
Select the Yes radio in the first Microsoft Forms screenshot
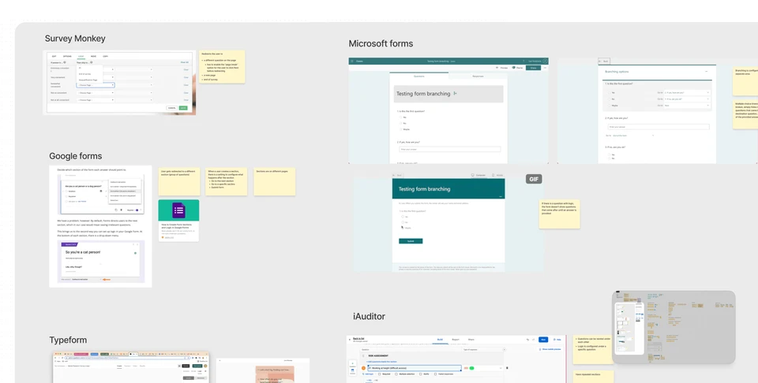pos(400,117)
